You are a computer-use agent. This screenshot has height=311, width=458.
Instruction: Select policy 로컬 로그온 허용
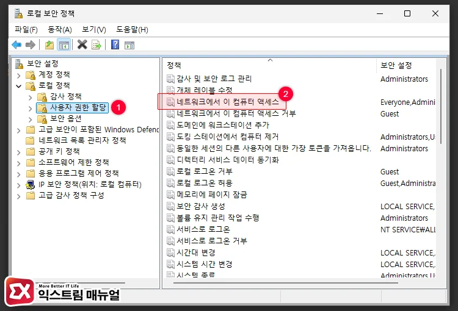click(205, 183)
